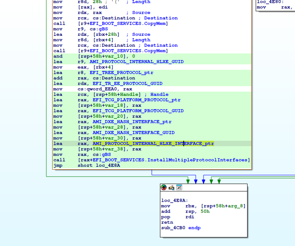295x246 pixels.
Task: Click the retn instruction in bottom block
Action: point(167,222)
